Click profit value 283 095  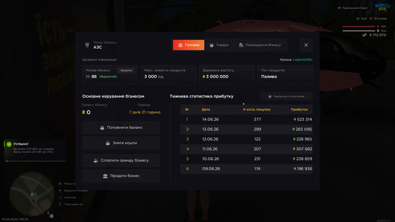coord(304,129)
